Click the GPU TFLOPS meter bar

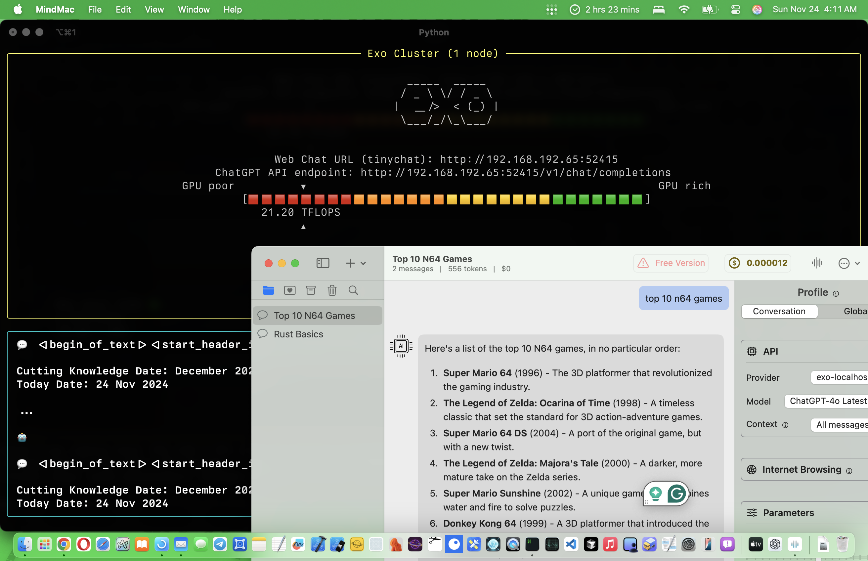click(x=446, y=199)
